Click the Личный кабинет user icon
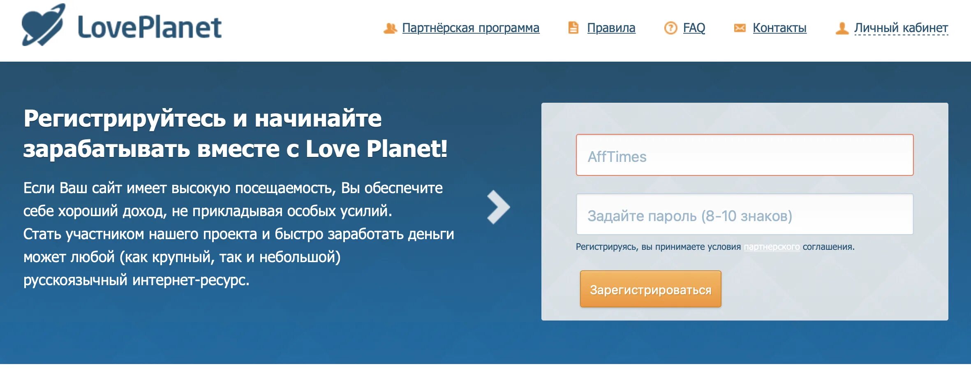 coord(842,28)
